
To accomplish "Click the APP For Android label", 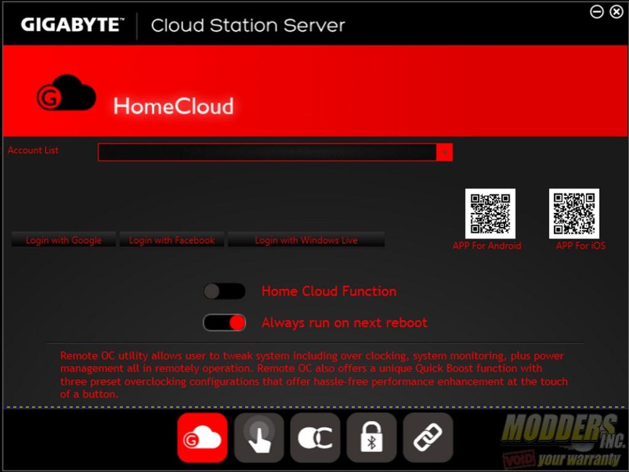I will (x=486, y=246).
